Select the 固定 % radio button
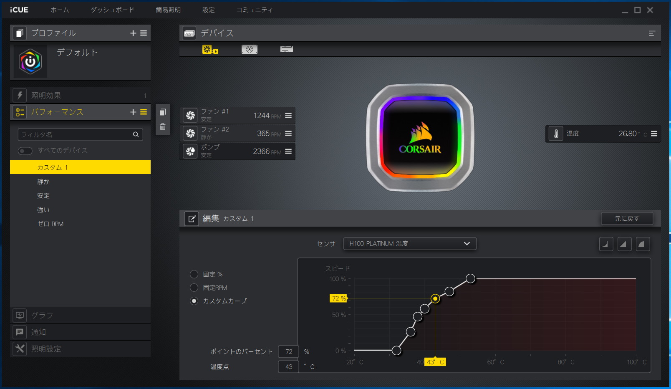671x389 pixels. point(194,274)
